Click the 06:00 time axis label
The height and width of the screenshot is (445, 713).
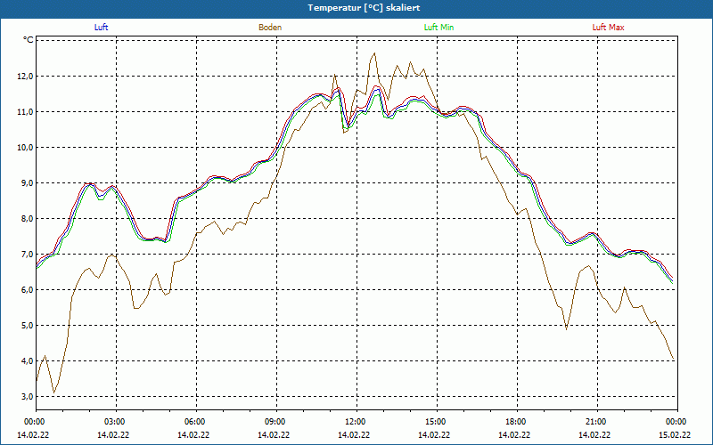coord(196,422)
